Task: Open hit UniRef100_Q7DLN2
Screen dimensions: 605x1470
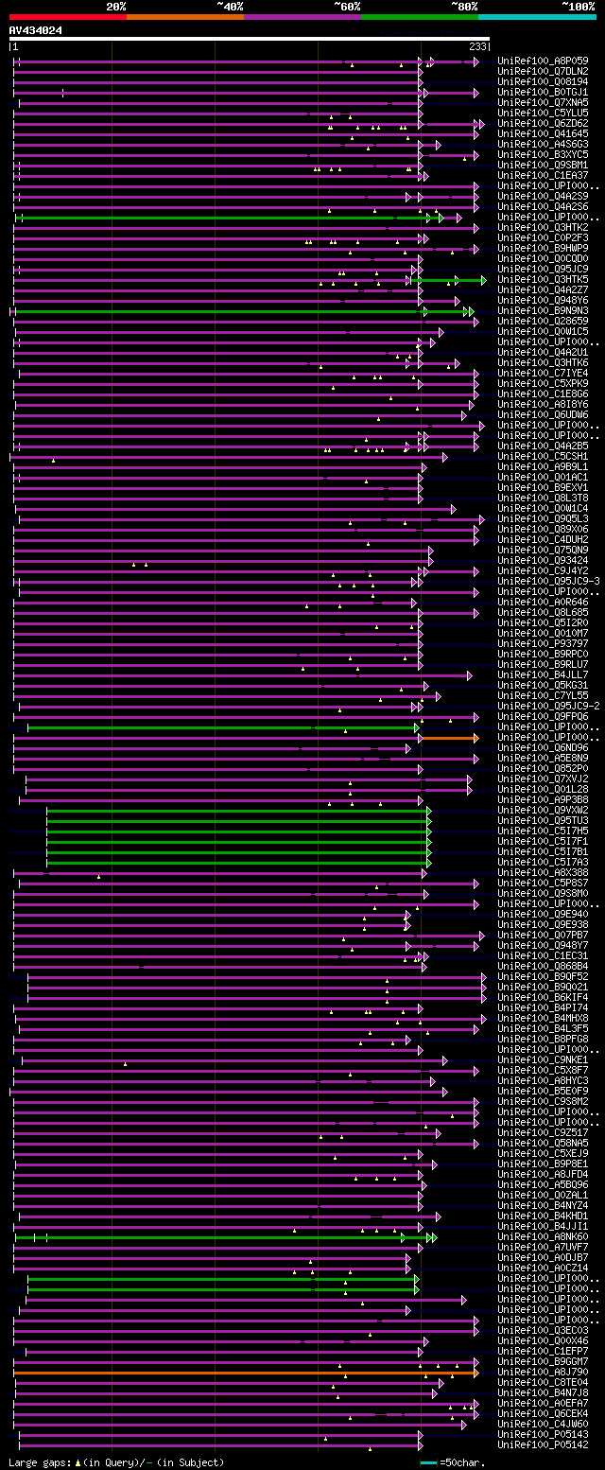Action: point(543,71)
